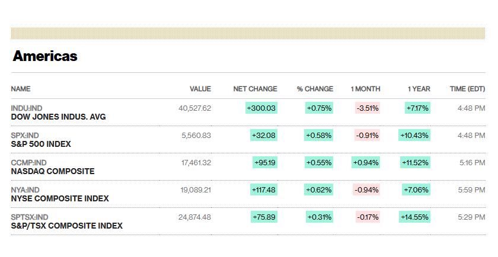Open the NYSE COMPOSITE INDEX link
Viewport: 498px width, 257px height.
click(60, 198)
